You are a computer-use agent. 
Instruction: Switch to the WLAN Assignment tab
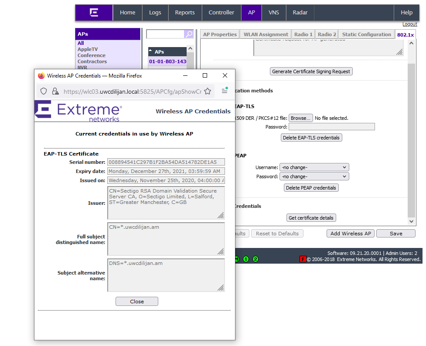click(266, 34)
